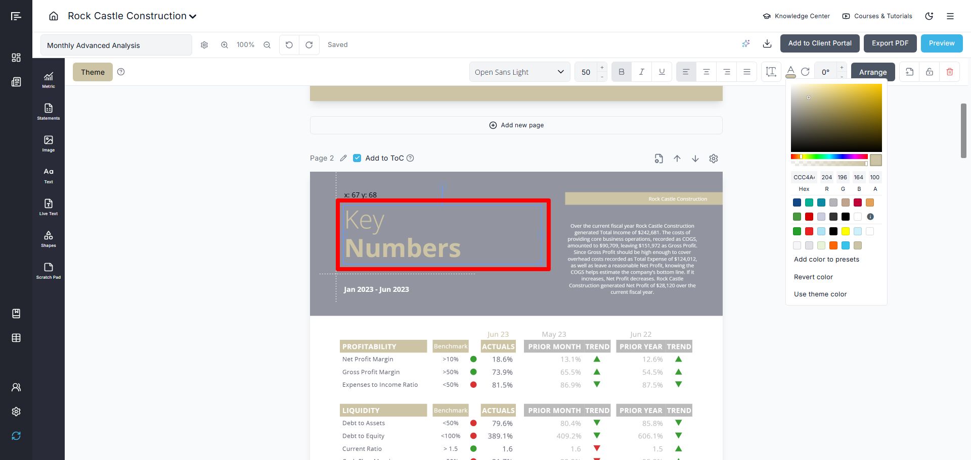Move Page 2 down with the down arrow

click(695, 159)
